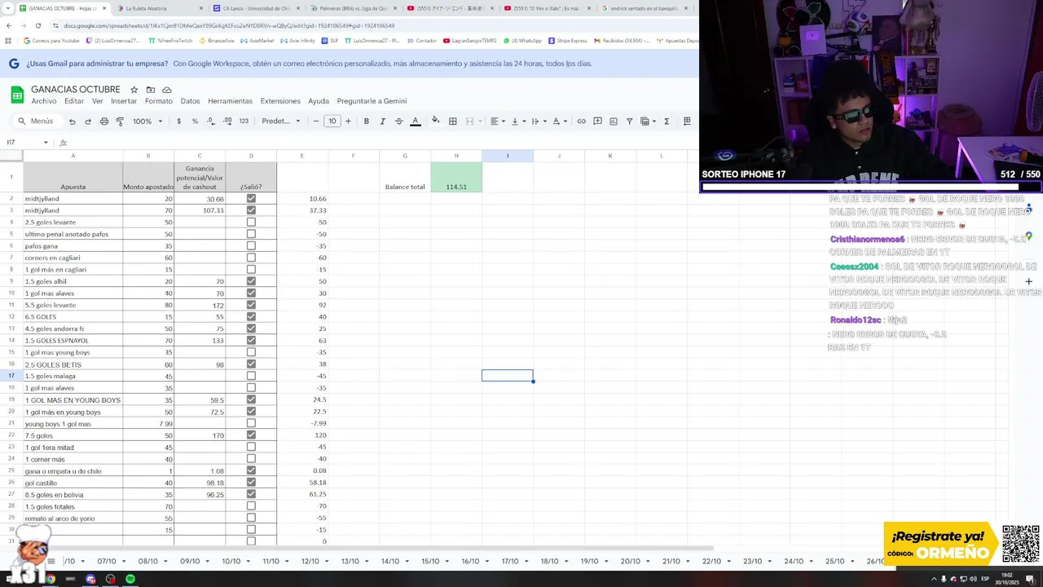Insert a link using the link icon
This screenshot has width=1043, height=587.
click(x=581, y=121)
